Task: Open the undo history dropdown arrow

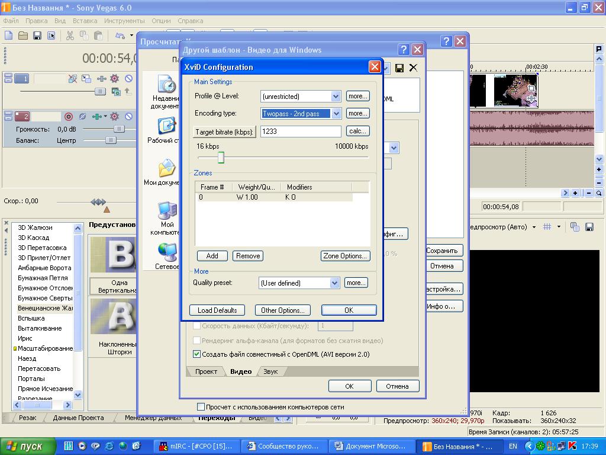Action: [x=131, y=36]
